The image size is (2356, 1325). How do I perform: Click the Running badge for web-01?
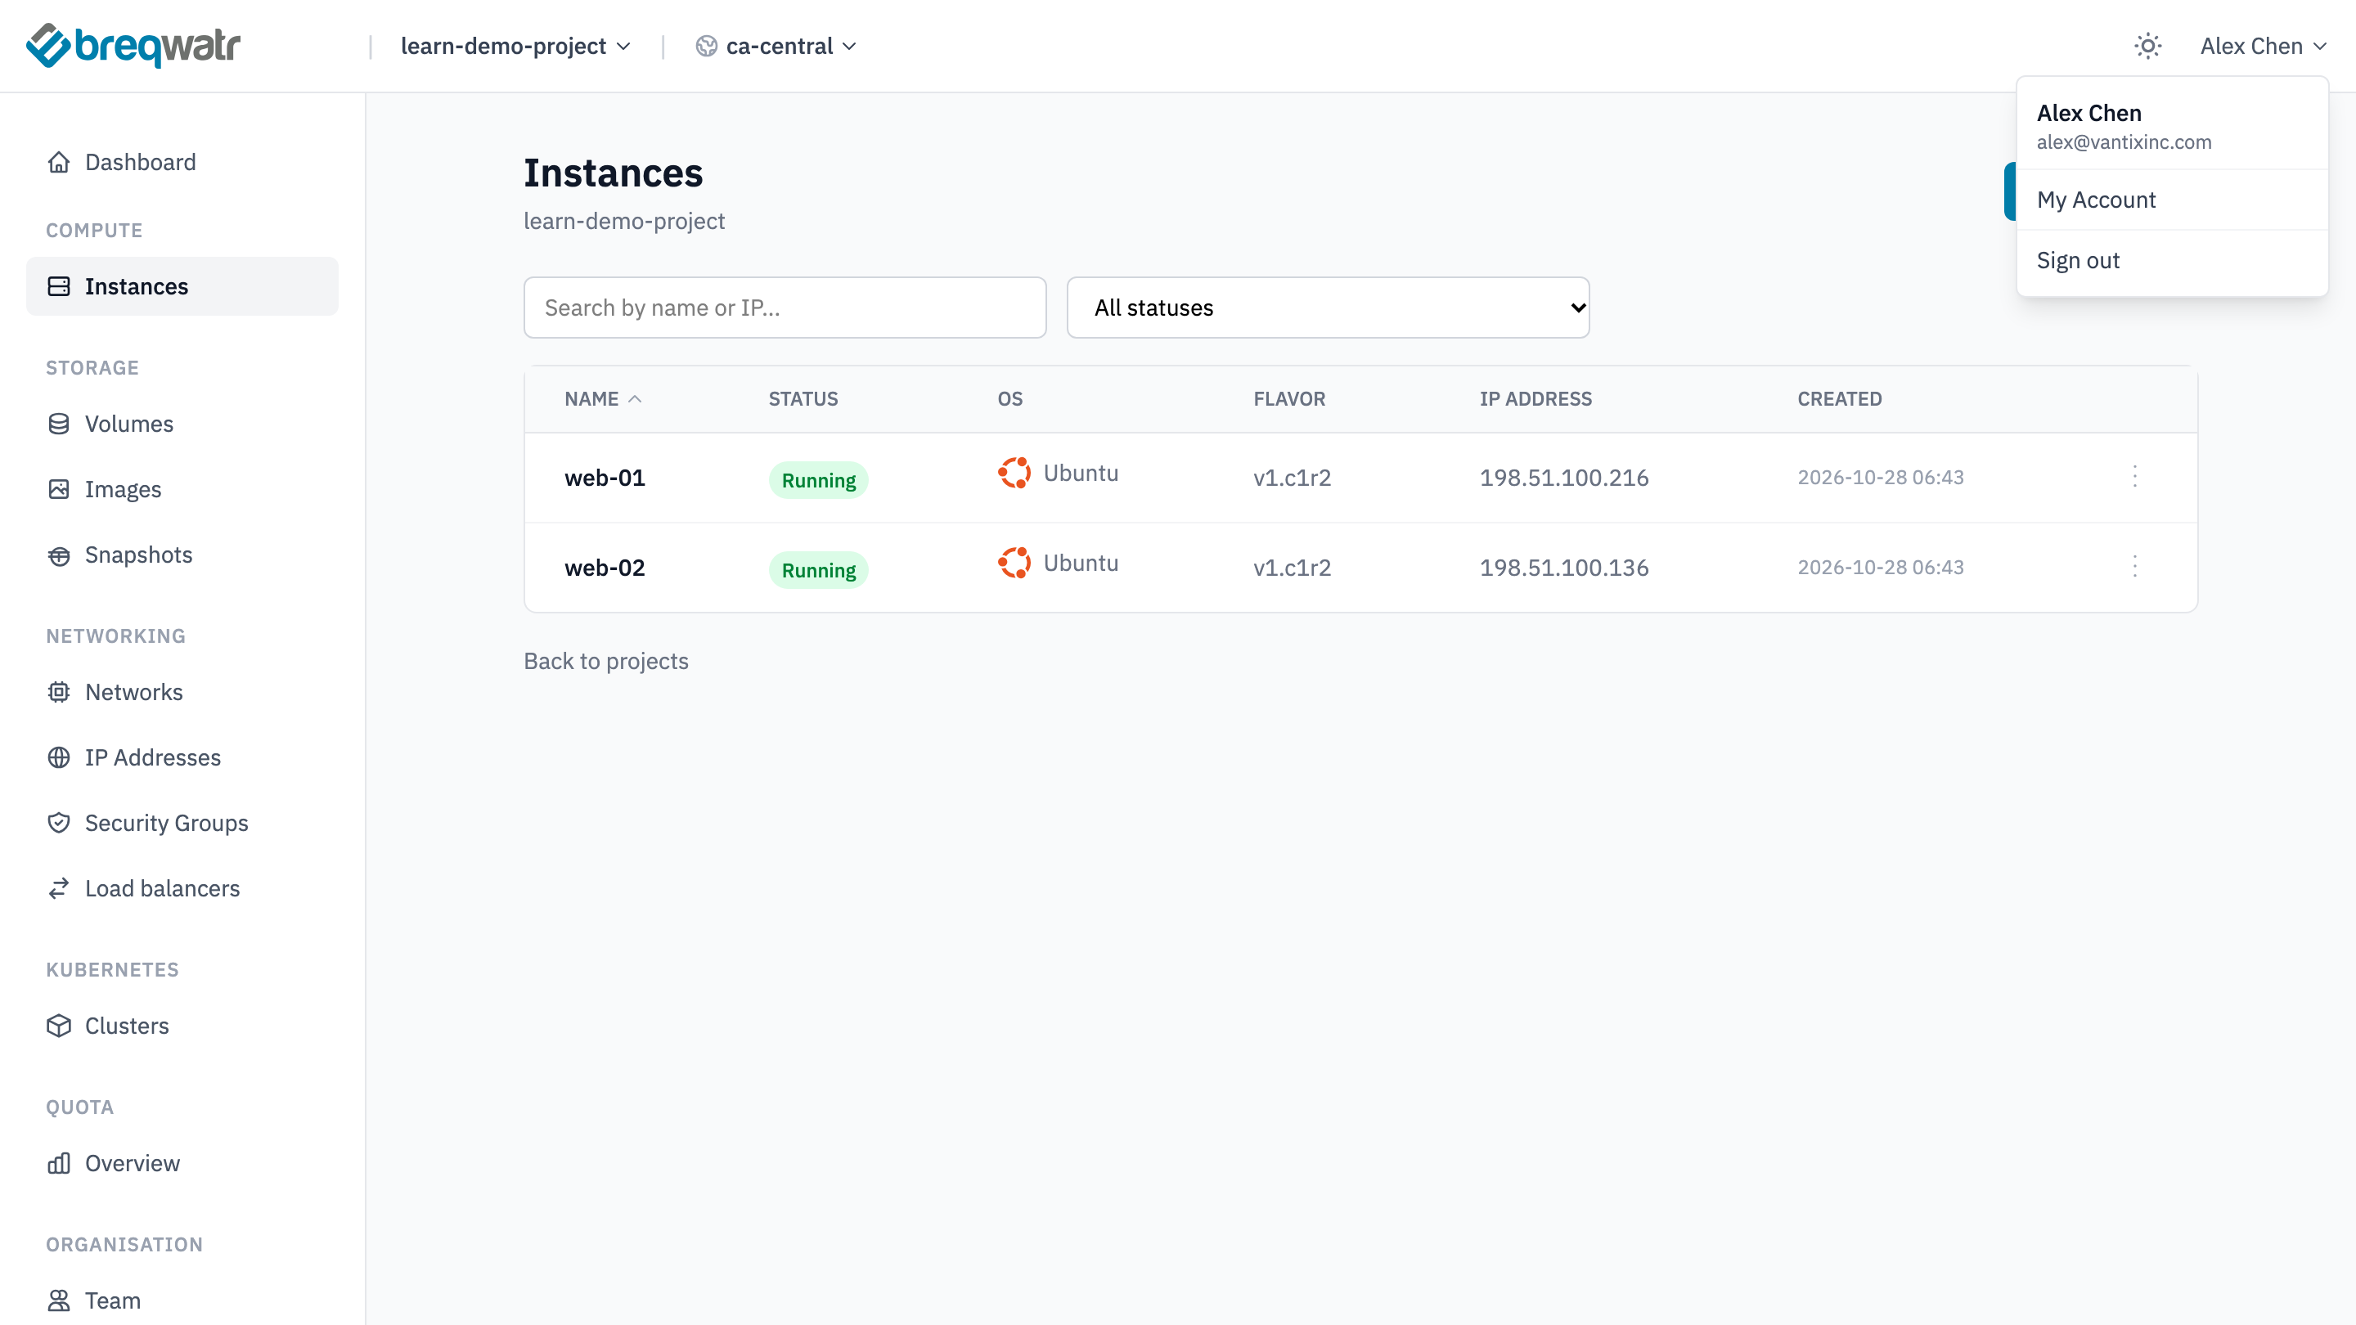click(x=819, y=480)
